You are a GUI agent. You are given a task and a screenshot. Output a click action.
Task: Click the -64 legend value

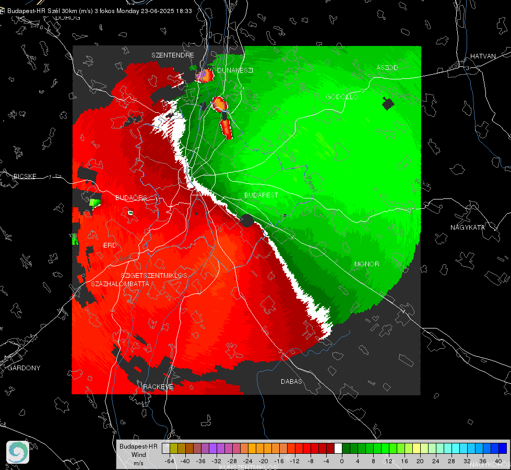(x=170, y=461)
